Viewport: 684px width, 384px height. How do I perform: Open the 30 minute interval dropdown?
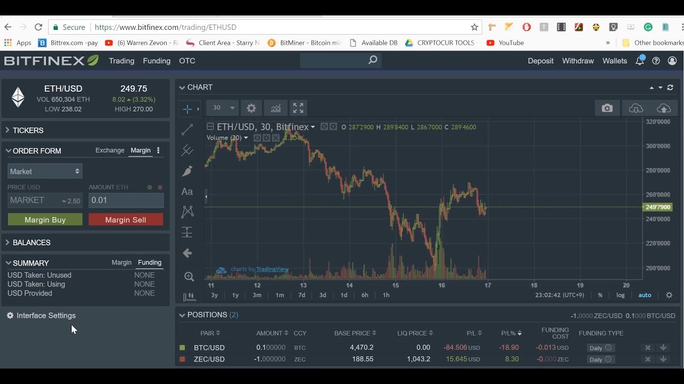click(x=222, y=108)
